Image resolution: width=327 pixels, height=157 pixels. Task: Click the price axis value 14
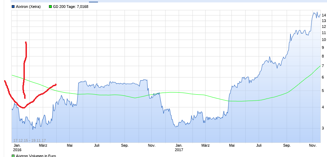point(324,15)
